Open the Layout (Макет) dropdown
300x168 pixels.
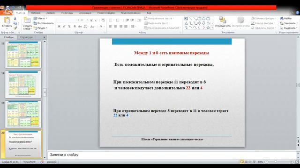pyautogui.click(x=40, y=18)
